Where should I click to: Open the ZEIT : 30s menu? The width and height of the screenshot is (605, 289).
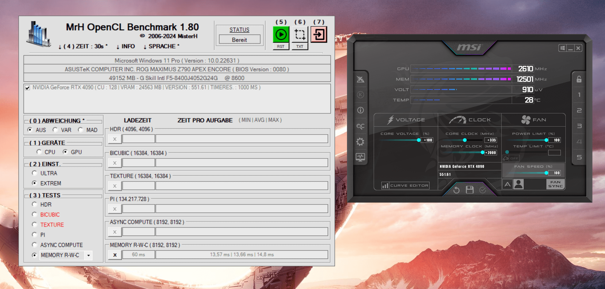pos(83,46)
